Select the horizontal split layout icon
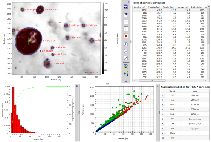 [x=126, y=22]
